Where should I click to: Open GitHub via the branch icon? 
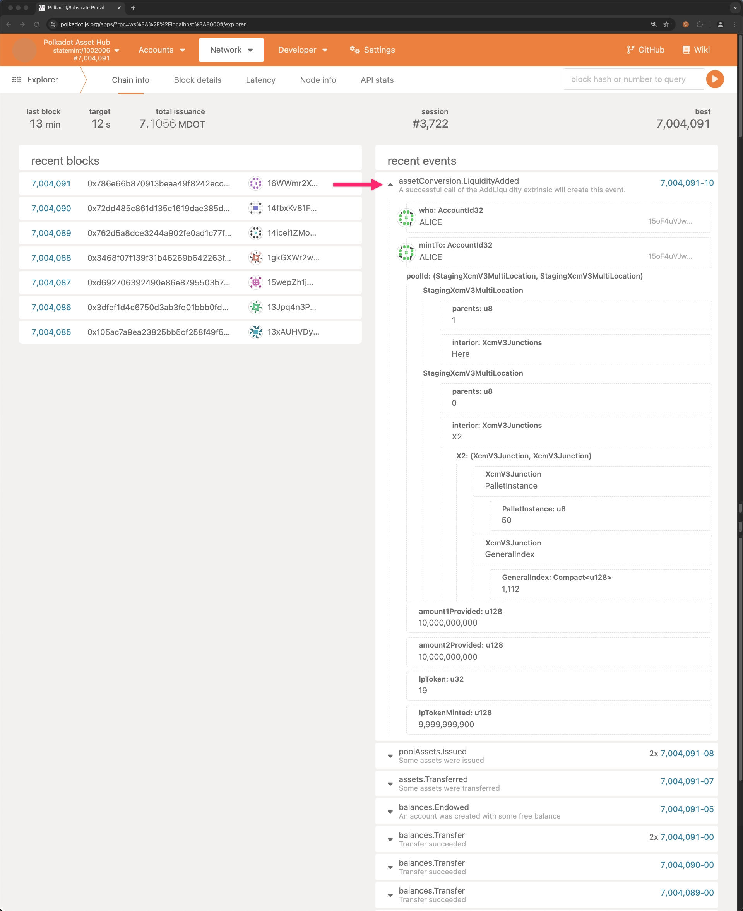click(630, 50)
